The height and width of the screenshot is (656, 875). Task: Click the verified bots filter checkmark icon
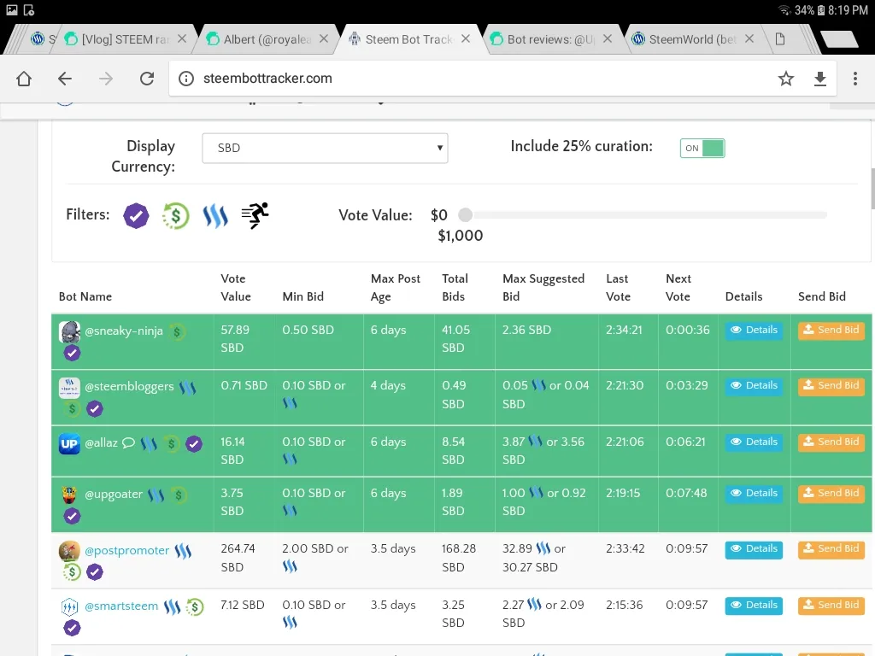click(x=136, y=215)
